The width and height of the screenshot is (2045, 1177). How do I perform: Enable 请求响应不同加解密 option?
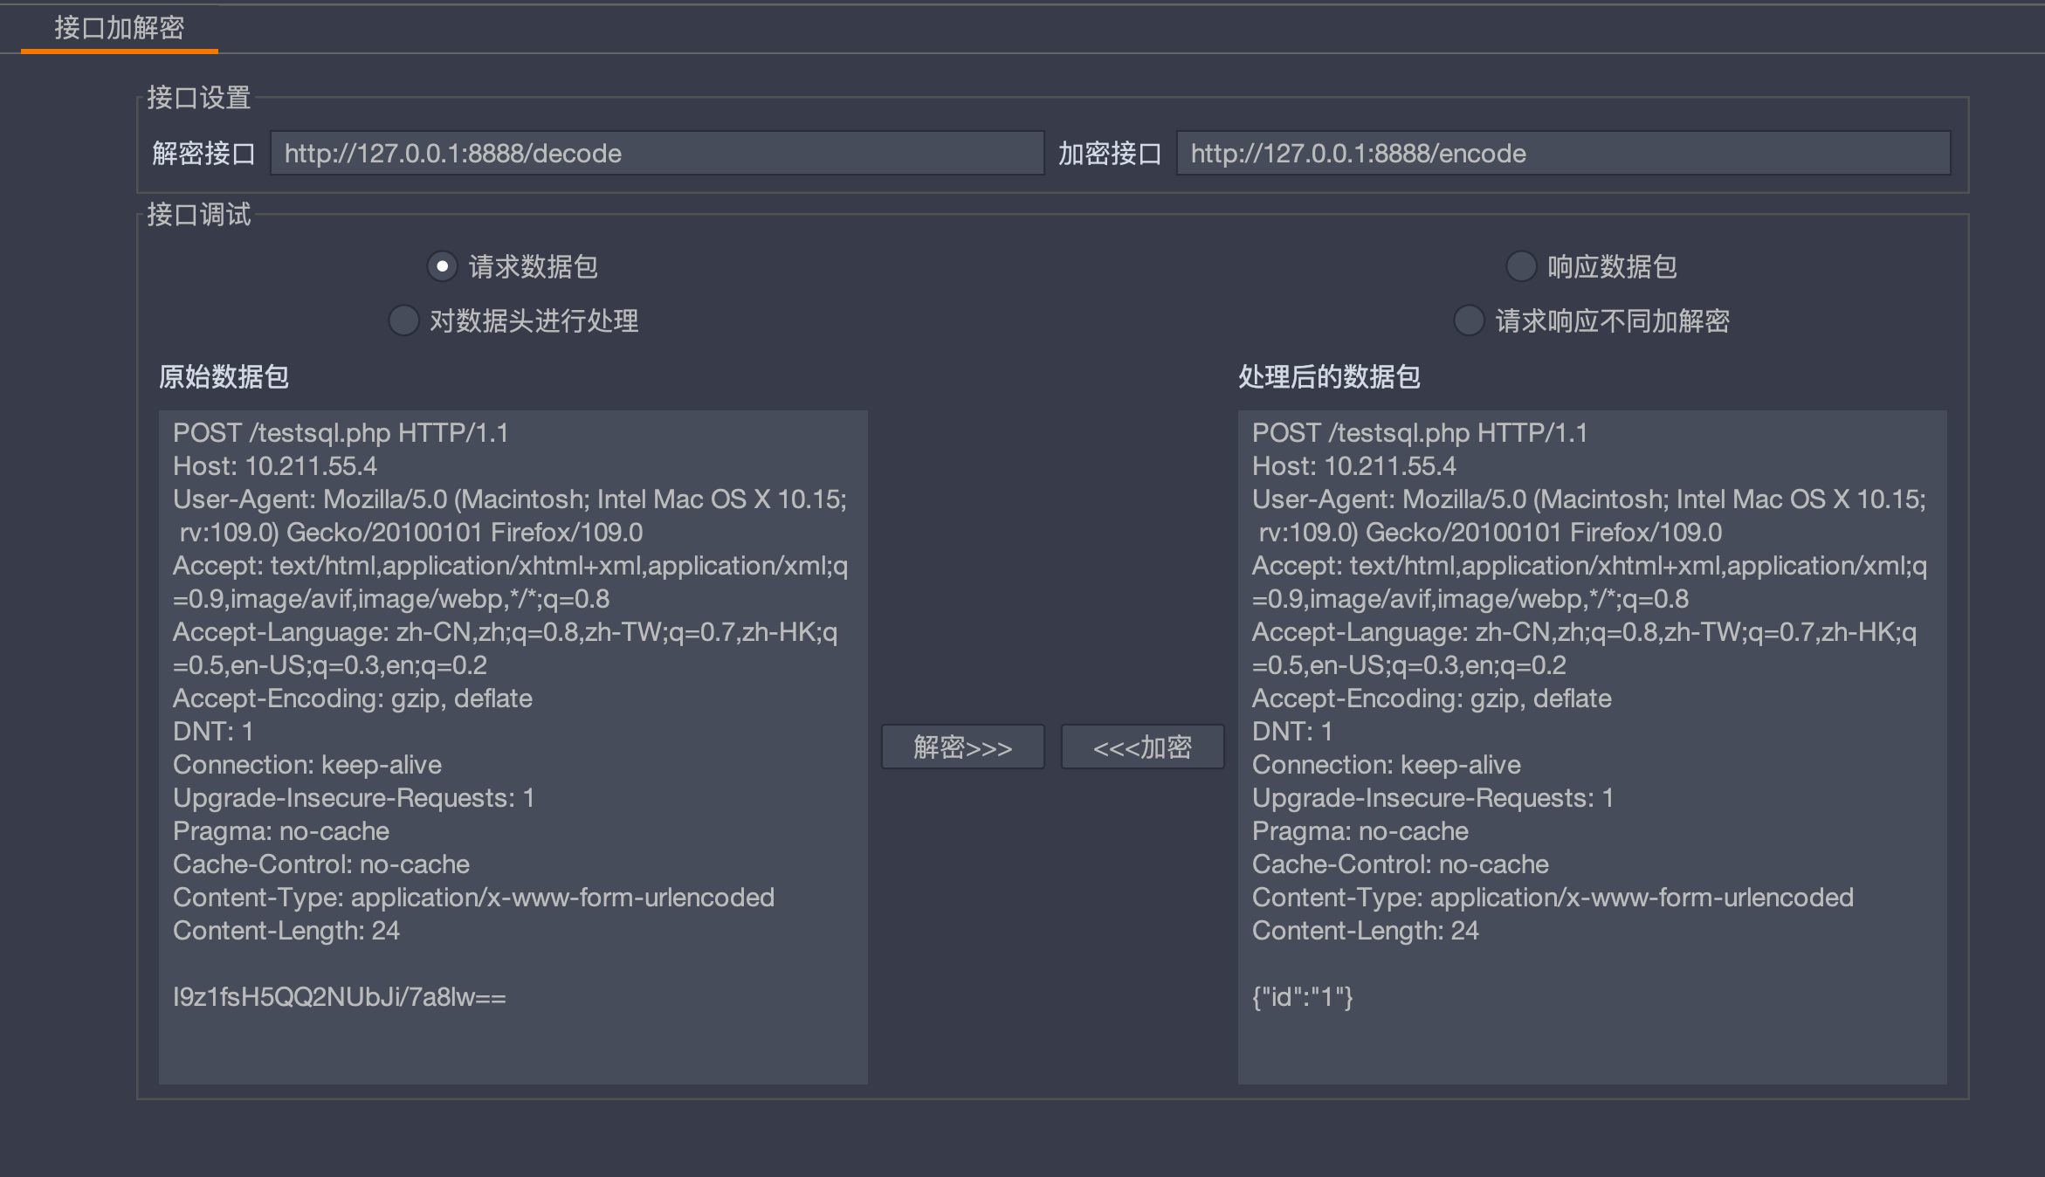point(1469,320)
